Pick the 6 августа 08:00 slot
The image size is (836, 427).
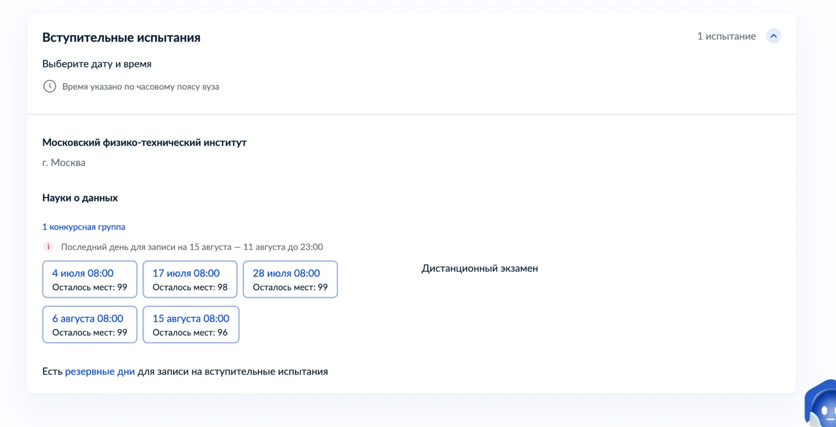(90, 324)
